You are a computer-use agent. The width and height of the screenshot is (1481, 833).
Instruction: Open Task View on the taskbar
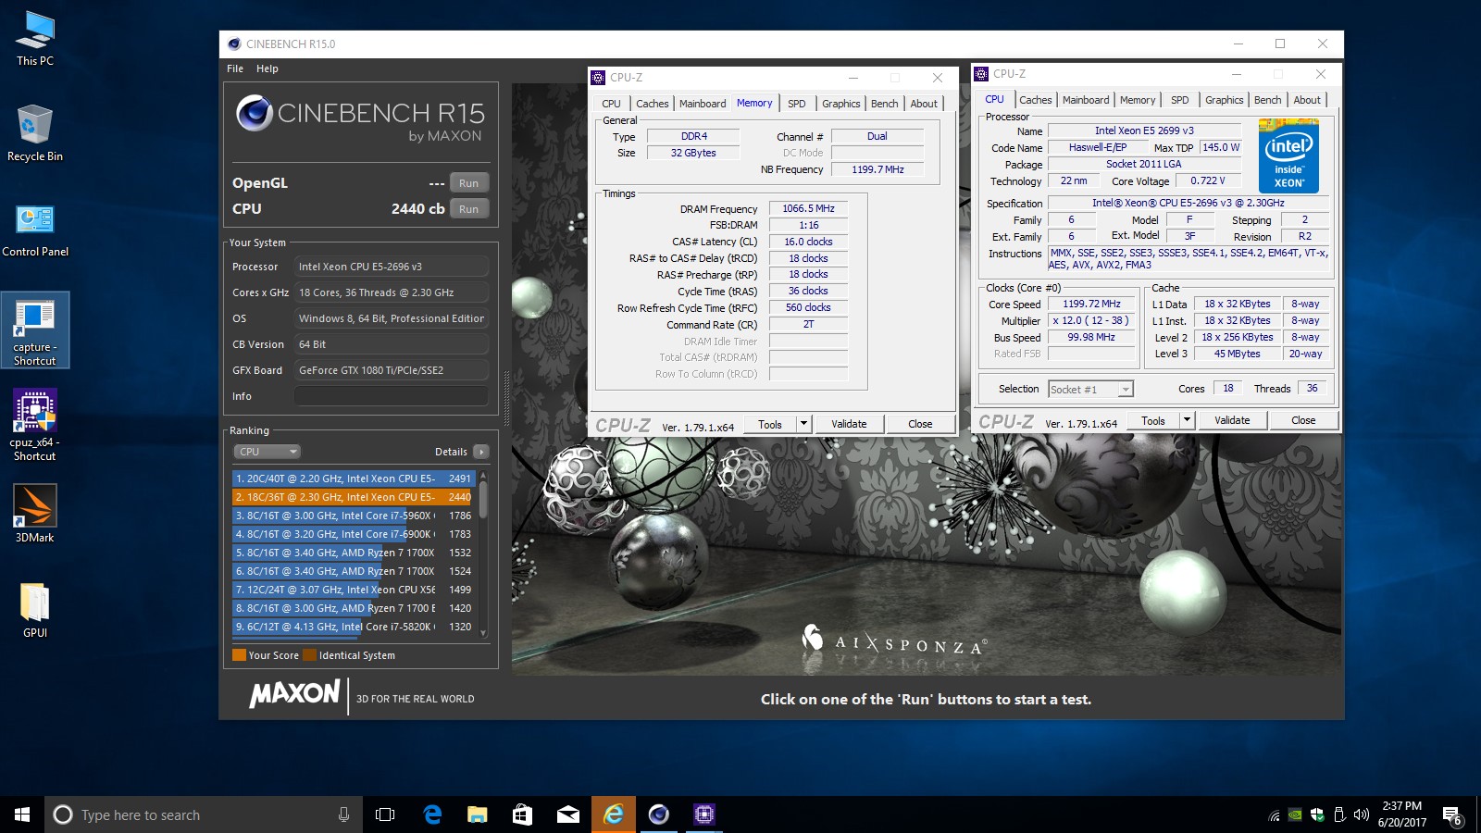tap(385, 814)
